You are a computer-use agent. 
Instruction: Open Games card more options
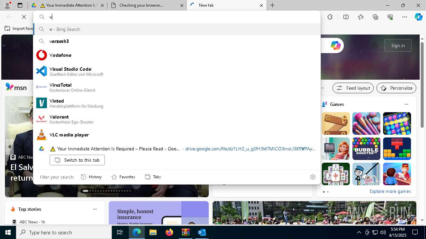[x=406, y=104]
